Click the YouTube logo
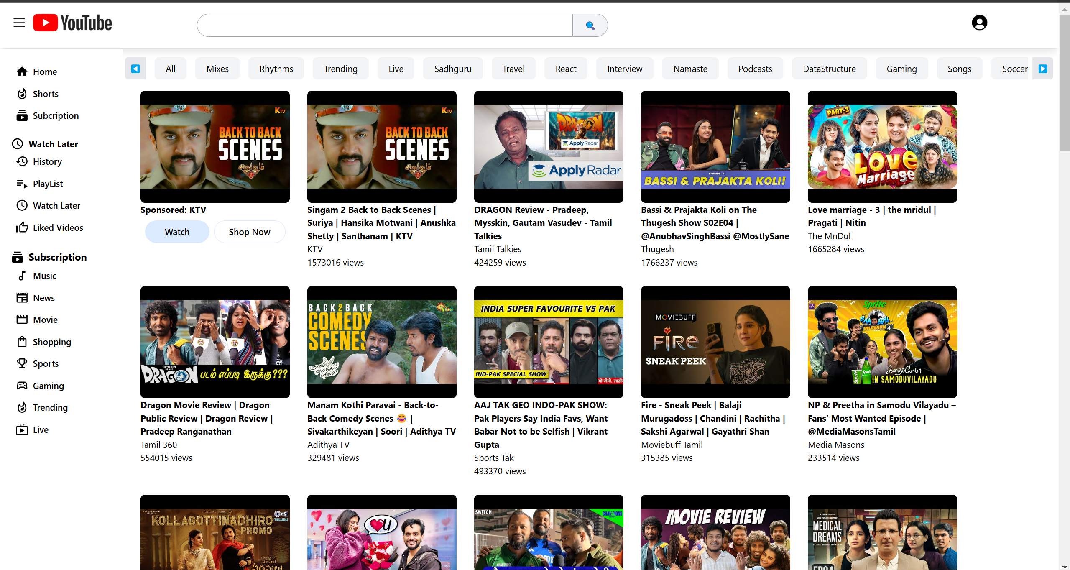 pyautogui.click(x=73, y=23)
